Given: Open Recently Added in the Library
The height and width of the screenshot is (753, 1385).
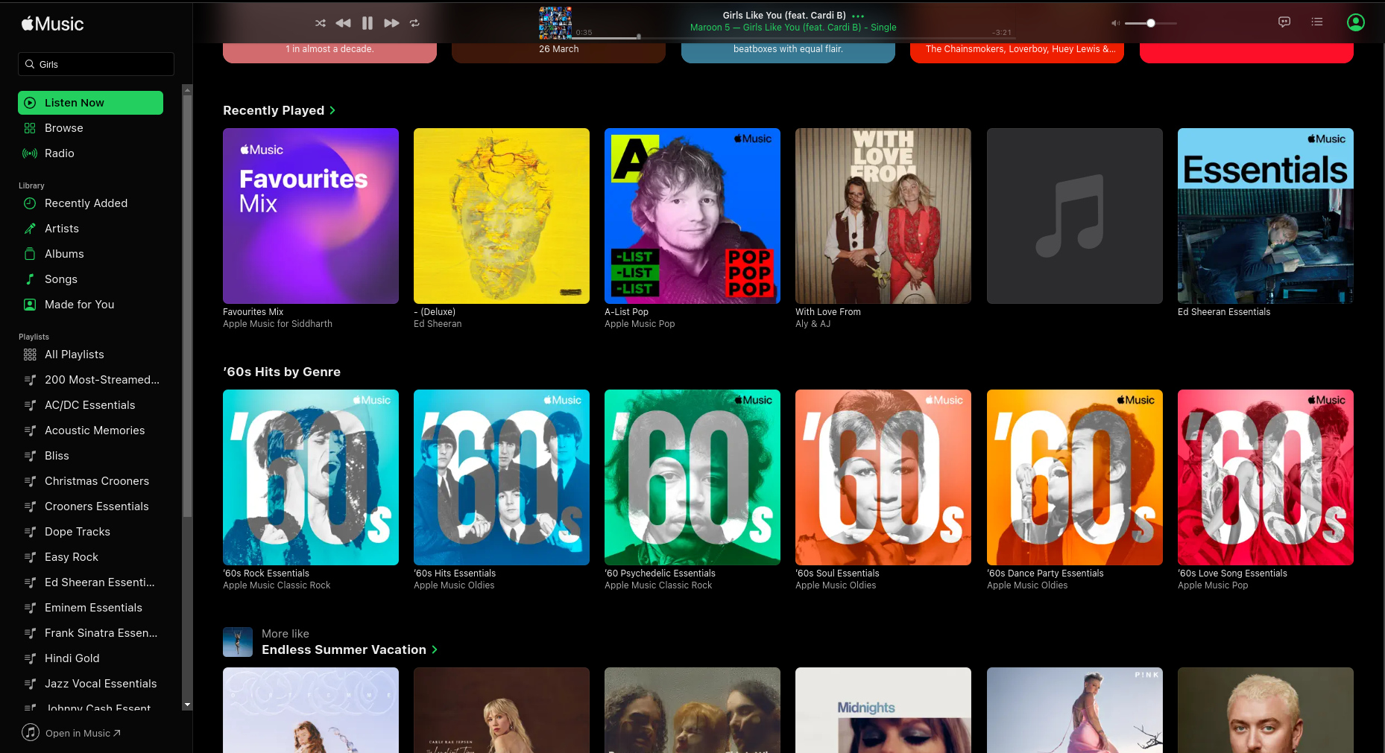Looking at the screenshot, I should coord(86,203).
